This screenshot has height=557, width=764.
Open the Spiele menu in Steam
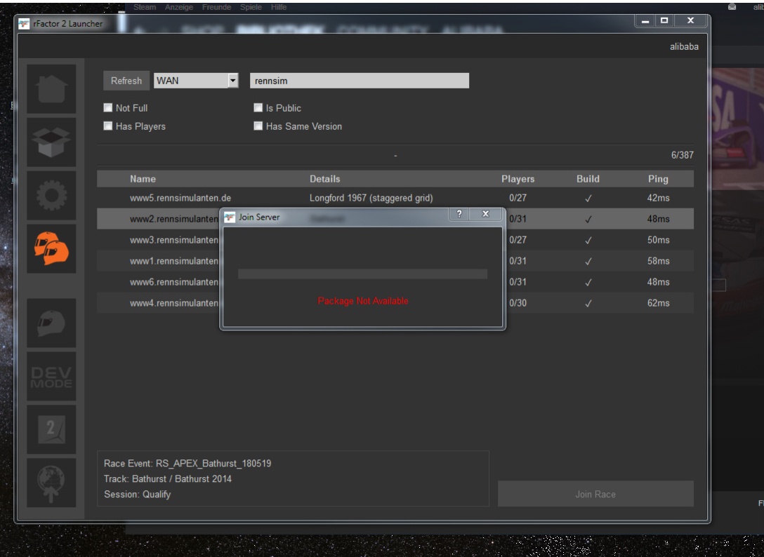click(251, 7)
